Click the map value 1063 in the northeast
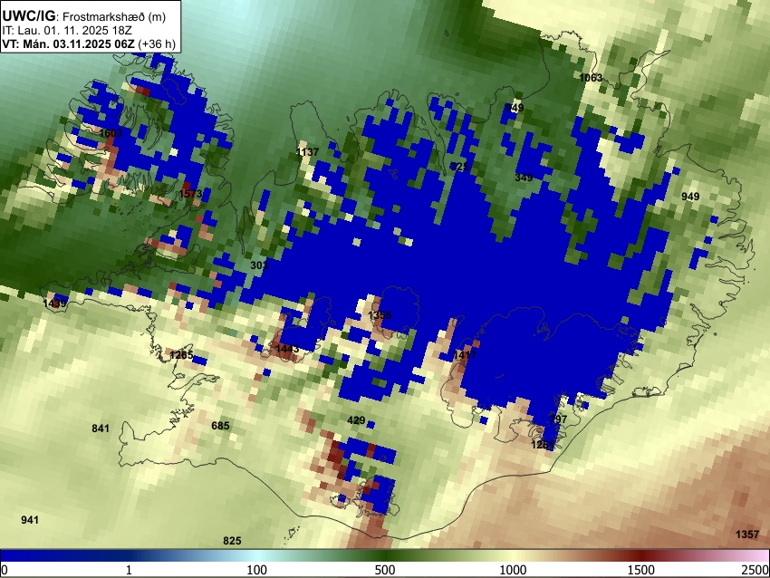770x578 pixels. tap(591, 78)
